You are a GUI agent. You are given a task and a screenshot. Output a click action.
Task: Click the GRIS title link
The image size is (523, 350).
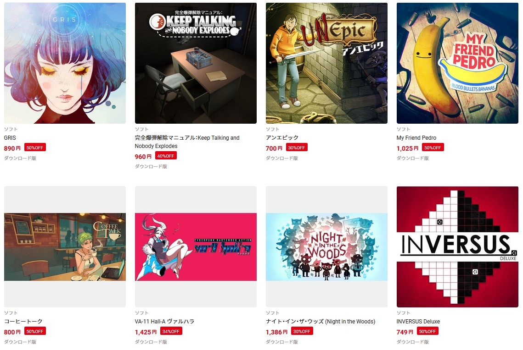pos(10,138)
